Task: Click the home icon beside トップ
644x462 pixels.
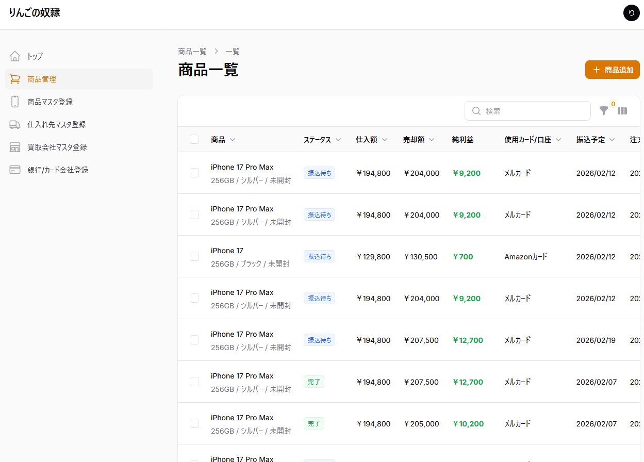Action: pos(15,56)
